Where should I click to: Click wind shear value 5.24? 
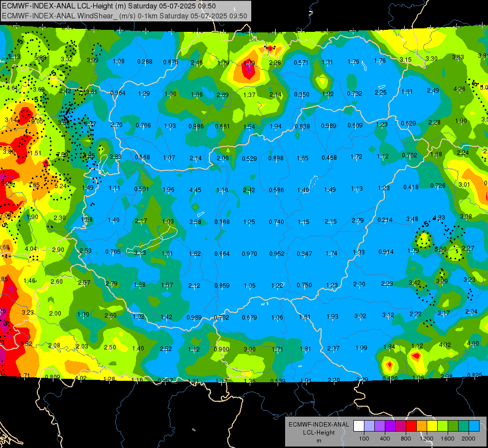(60, 186)
